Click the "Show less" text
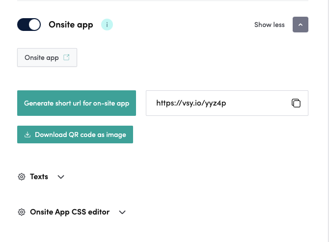The image size is (329, 242). tap(269, 25)
